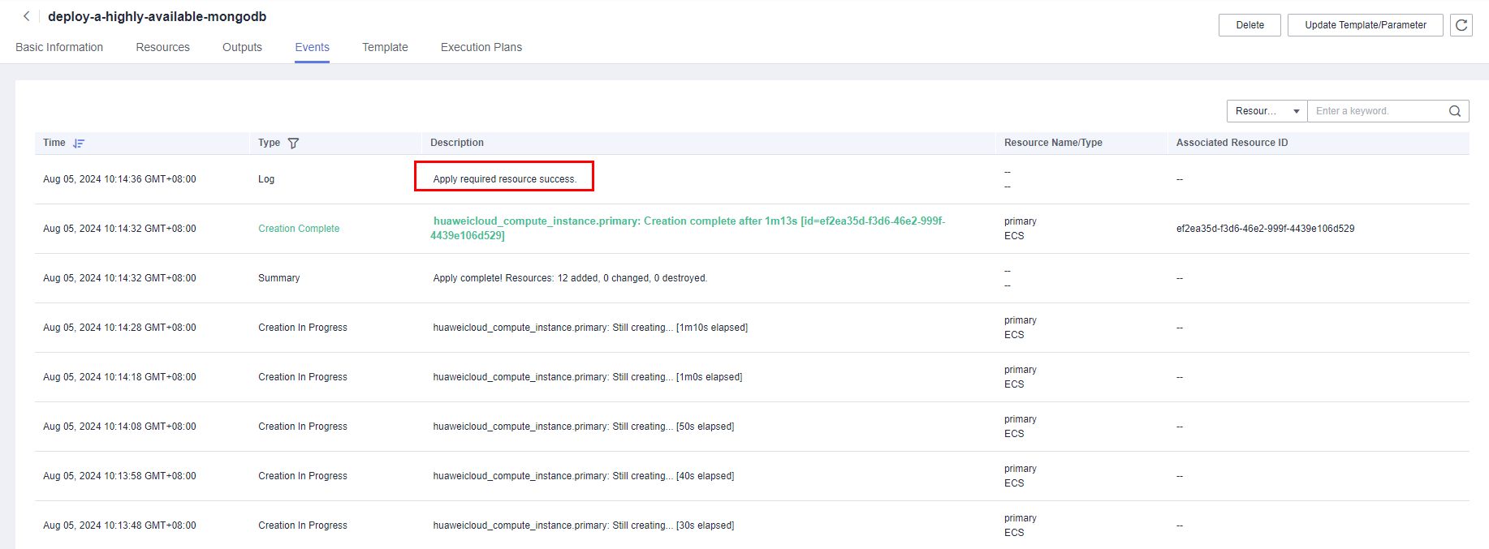
Task: Click the refresh icon button
Action: 1461,25
